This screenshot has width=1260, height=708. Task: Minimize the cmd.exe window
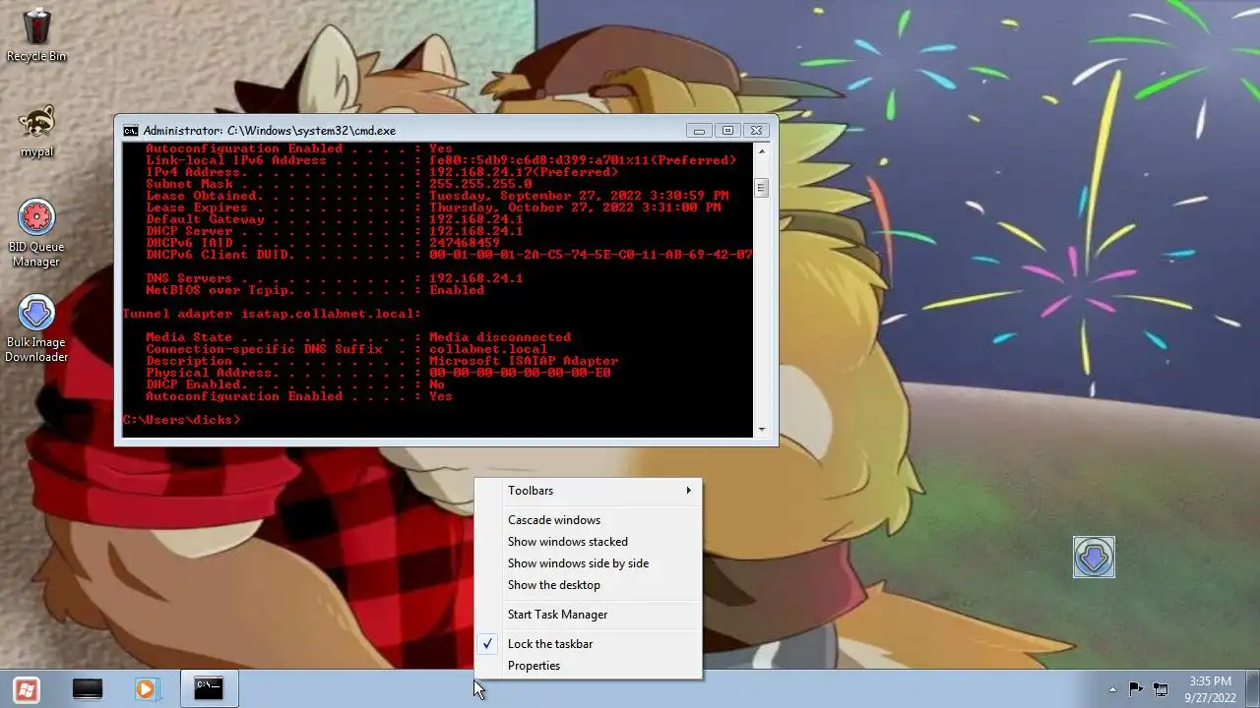click(x=699, y=130)
